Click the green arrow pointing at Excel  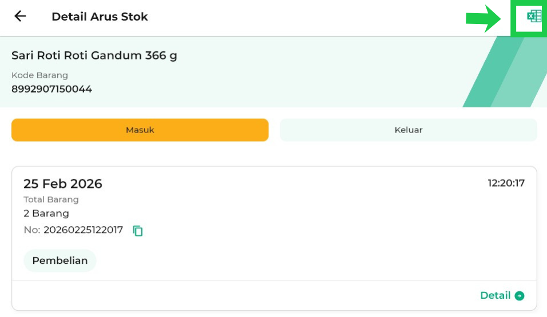click(x=483, y=18)
